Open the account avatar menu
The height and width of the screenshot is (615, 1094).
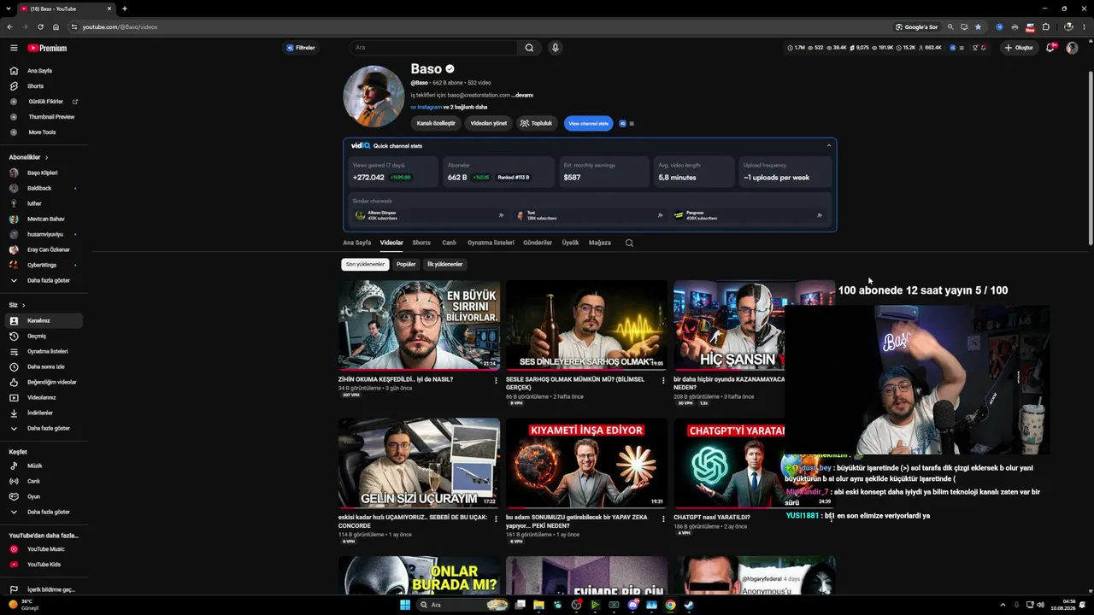pyautogui.click(x=1072, y=48)
